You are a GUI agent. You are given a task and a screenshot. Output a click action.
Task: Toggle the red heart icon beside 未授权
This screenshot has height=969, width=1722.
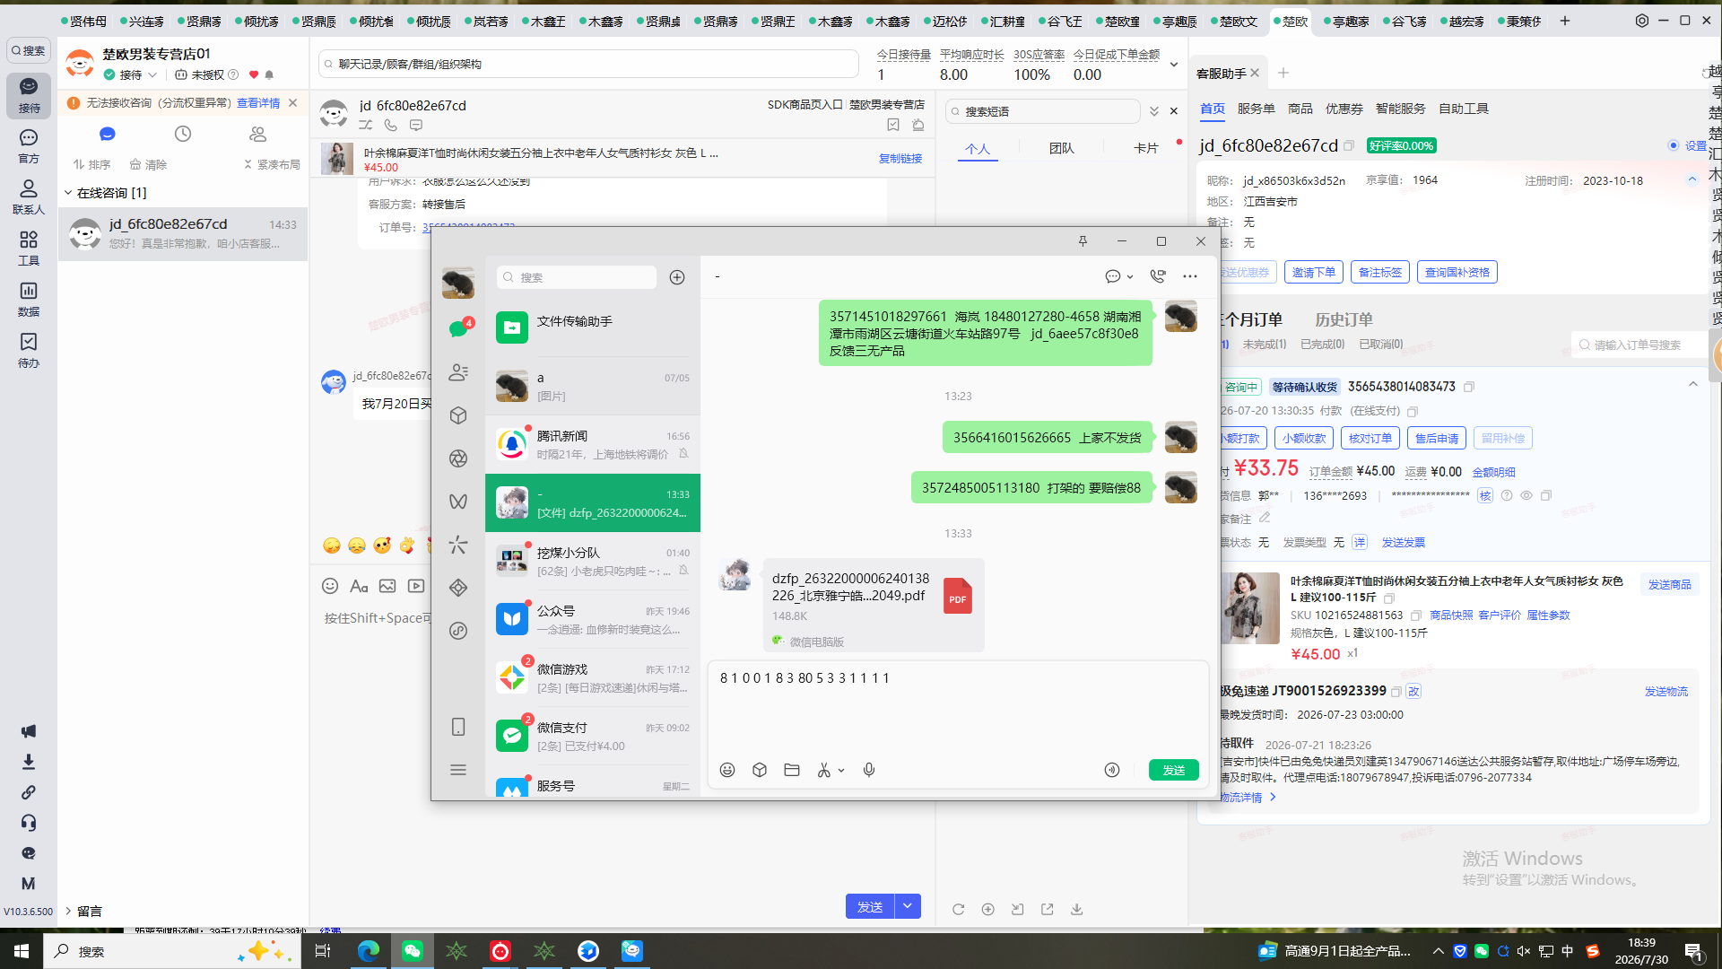[x=254, y=74]
